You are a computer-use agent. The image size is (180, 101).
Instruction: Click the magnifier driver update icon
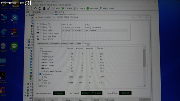coord(101,8)
